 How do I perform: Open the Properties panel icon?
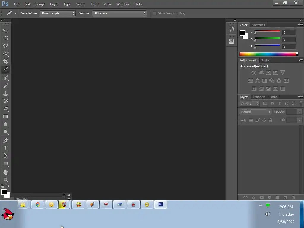(x=232, y=41)
